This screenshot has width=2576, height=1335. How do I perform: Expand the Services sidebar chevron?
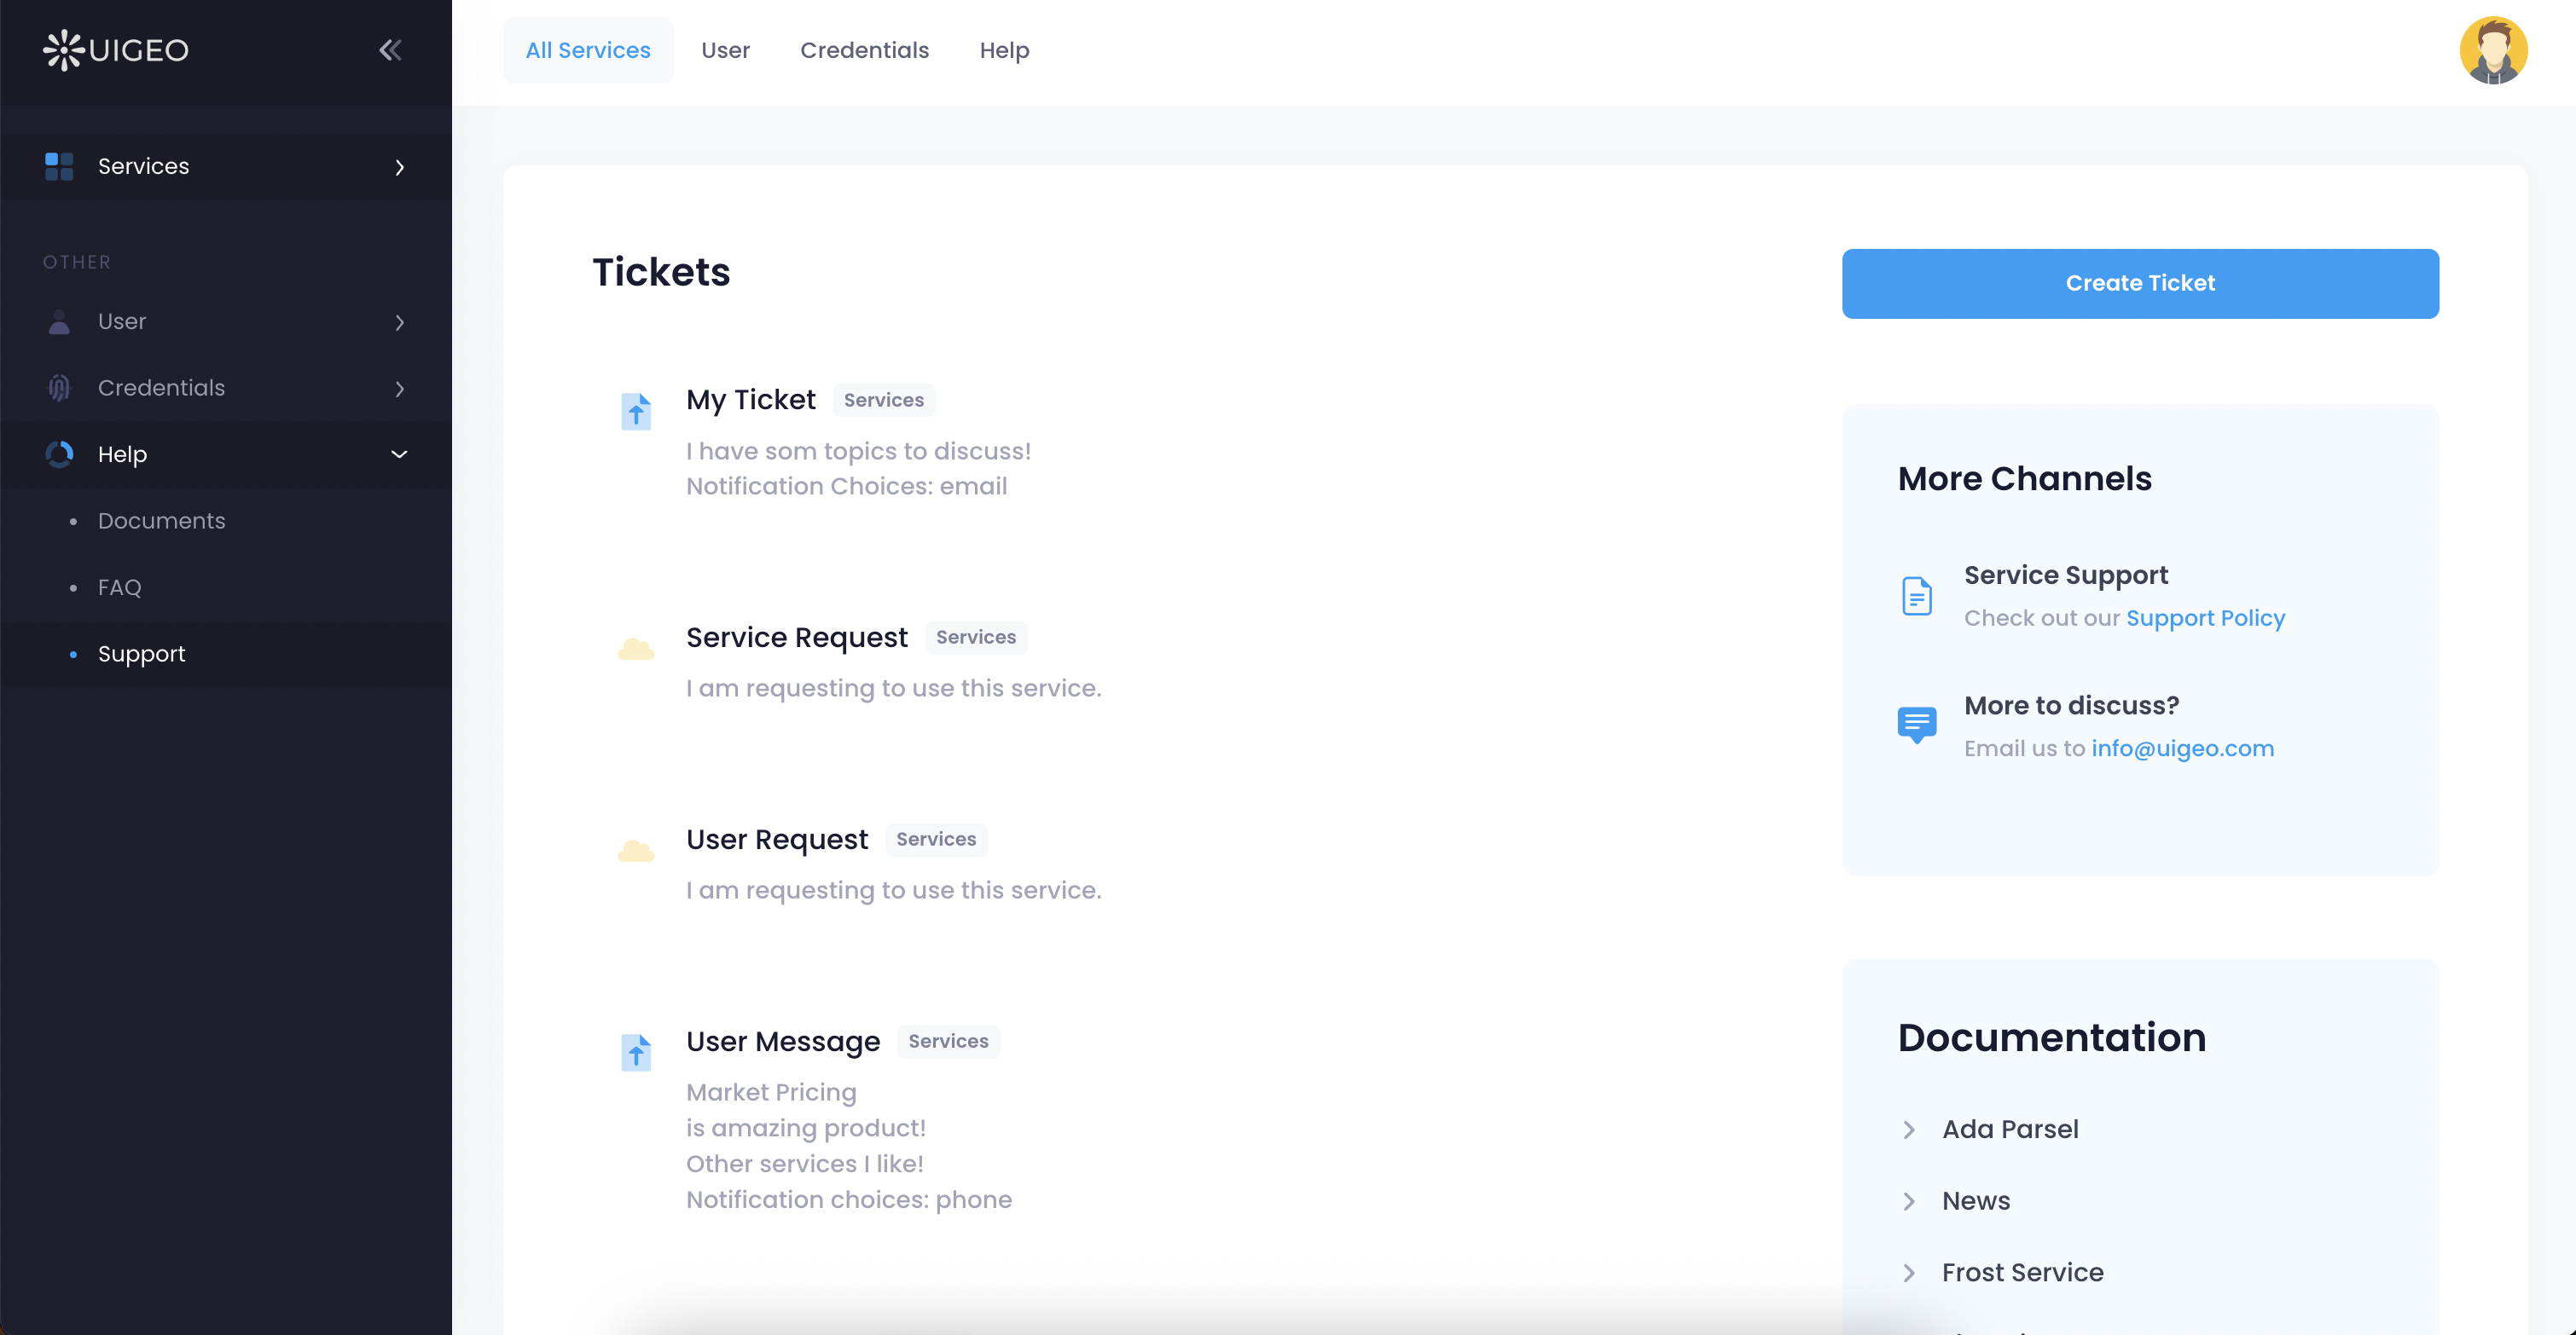[x=400, y=167]
